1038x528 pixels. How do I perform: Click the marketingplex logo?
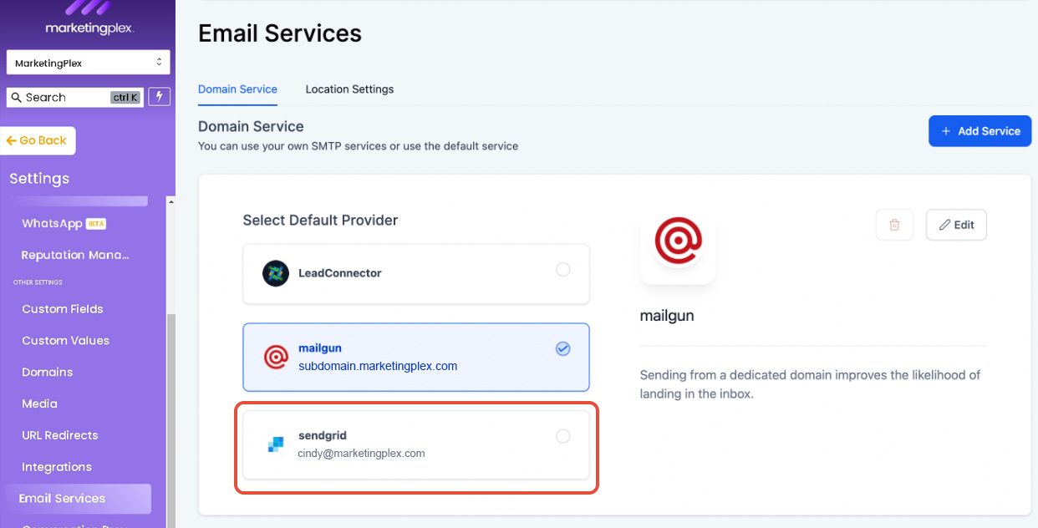pyautogui.click(x=89, y=18)
